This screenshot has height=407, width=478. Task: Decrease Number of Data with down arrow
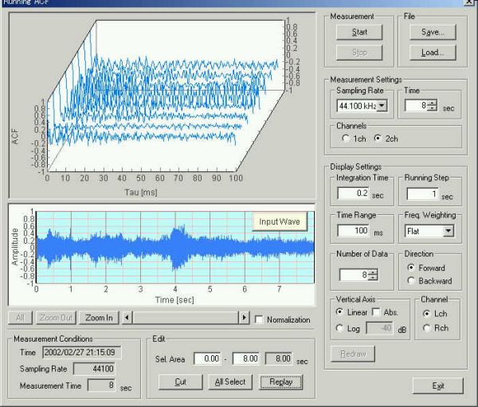(373, 278)
